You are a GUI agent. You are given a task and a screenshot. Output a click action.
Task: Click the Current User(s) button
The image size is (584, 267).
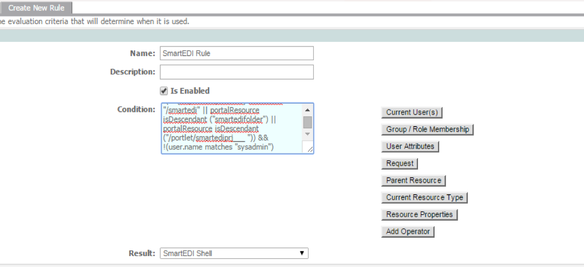pyautogui.click(x=412, y=112)
